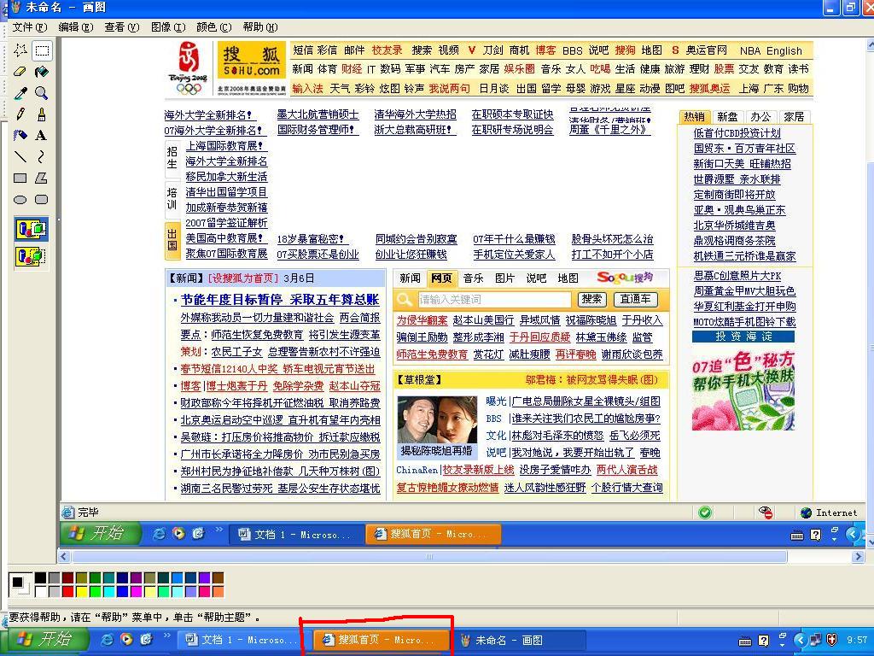Choose the white color swatch
Screen dimensions: 874x656
(41, 591)
